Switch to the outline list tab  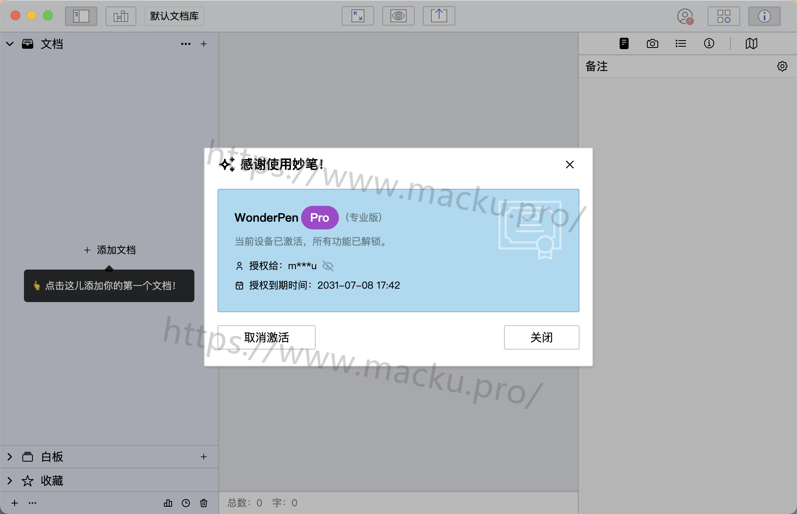pyautogui.click(x=681, y=43)
